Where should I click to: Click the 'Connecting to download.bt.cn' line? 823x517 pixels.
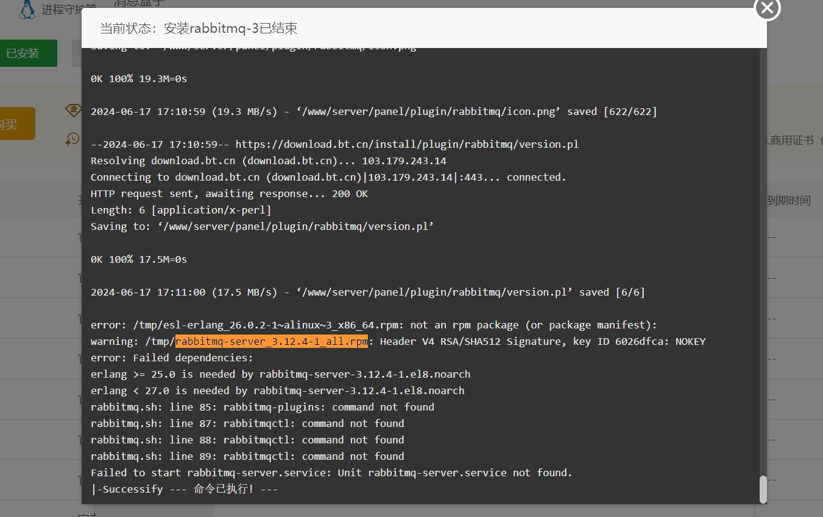328,177
